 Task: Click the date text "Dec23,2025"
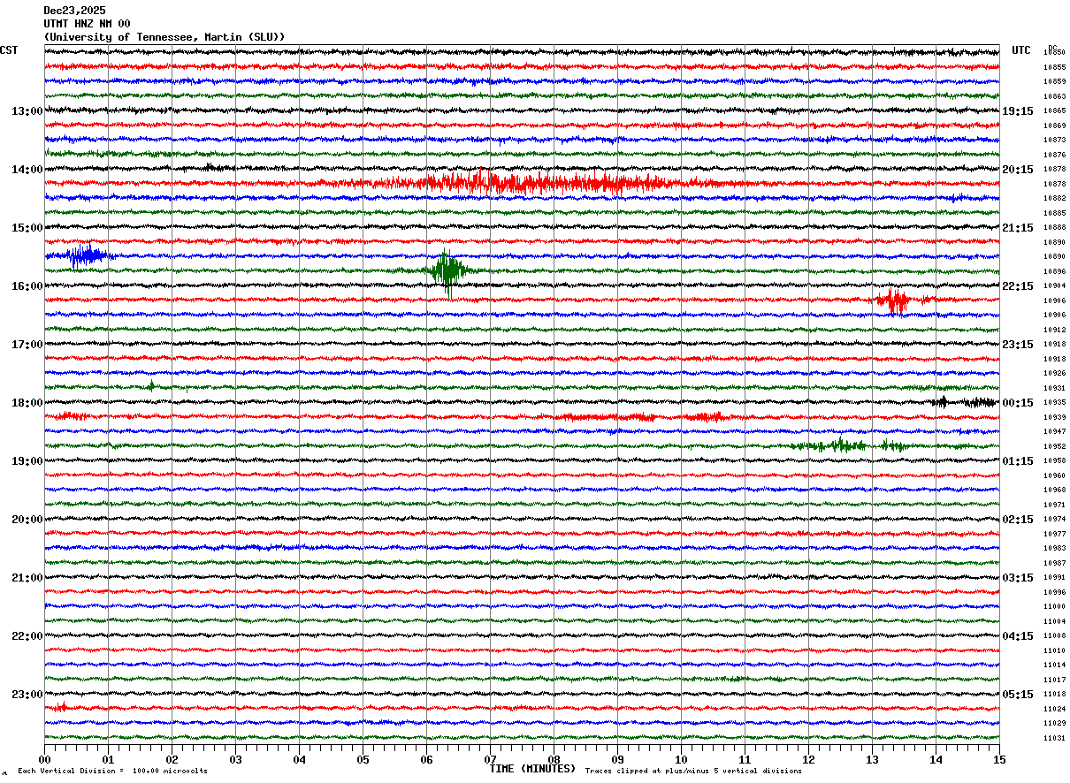pos(74,11)
